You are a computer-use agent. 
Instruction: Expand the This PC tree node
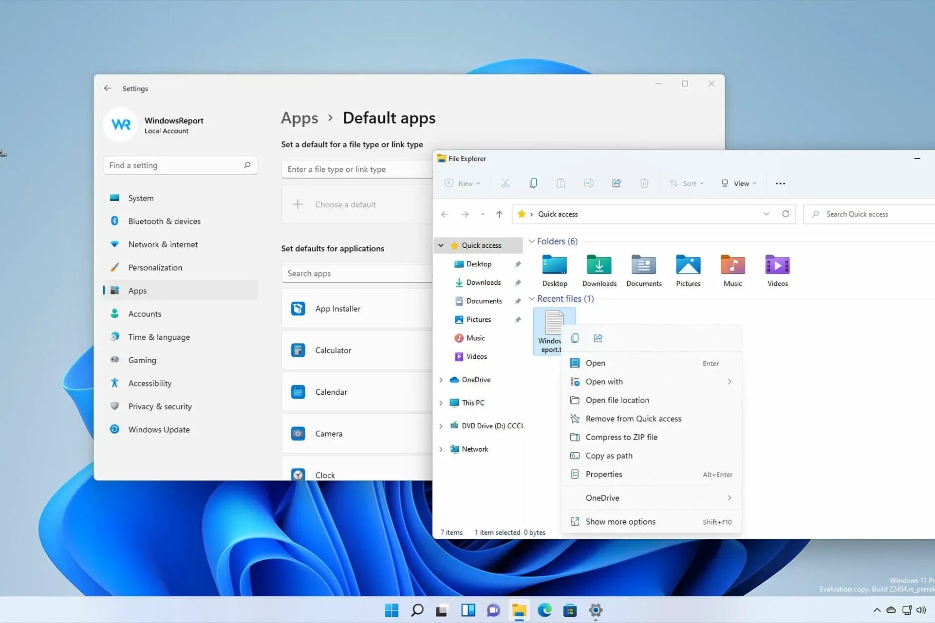(441, 403)
